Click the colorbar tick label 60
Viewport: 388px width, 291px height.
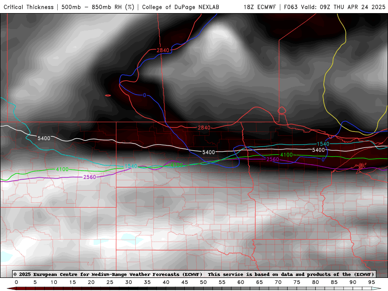[241, 282]
